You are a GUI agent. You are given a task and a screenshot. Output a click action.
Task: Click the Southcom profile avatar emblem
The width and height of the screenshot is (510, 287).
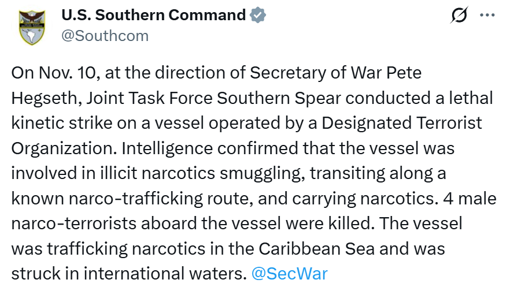(32, 26)
